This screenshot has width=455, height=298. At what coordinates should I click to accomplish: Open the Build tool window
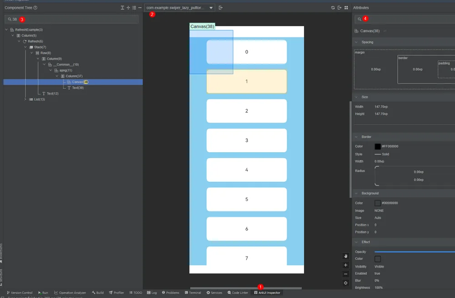[x=98, y=293]
